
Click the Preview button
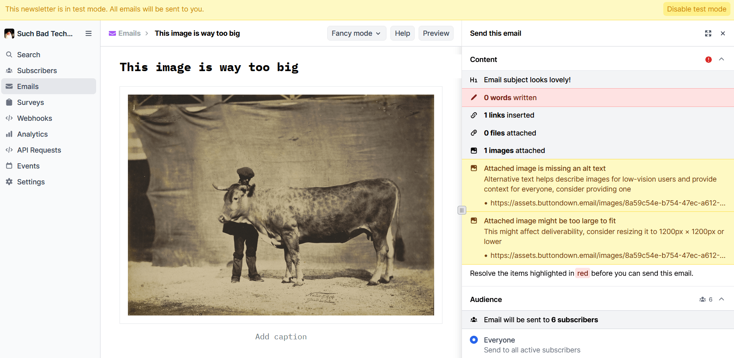pyautogui.click(x=436, y=33)
